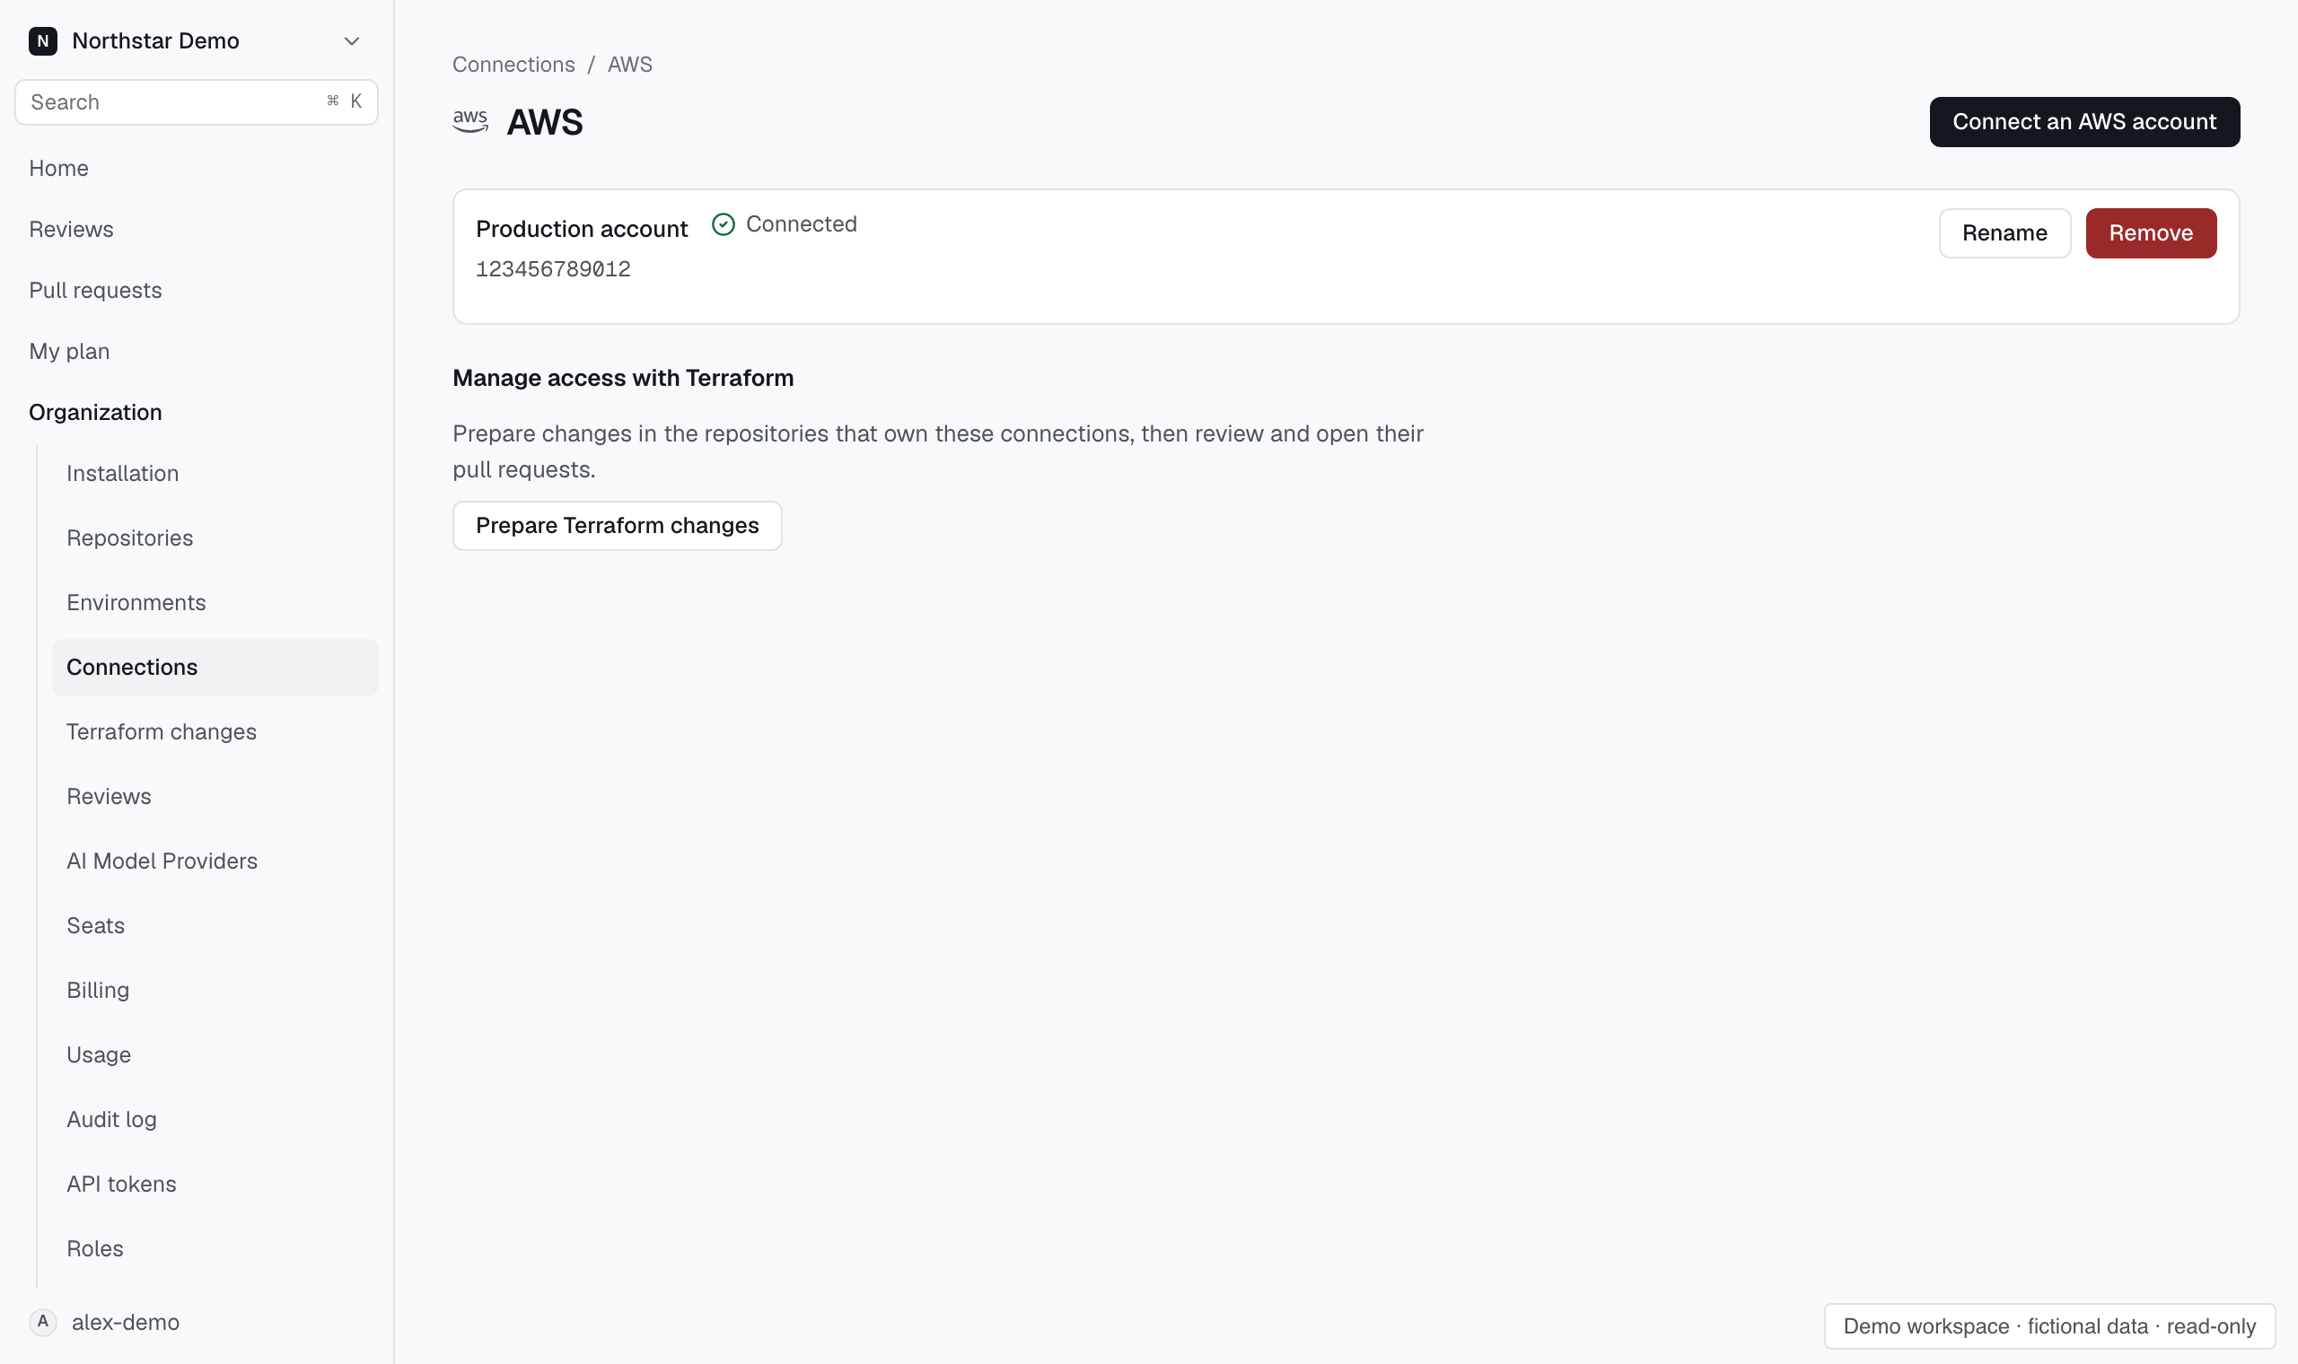The width and height of the screenshot is (2298, 1364).
Task: Click the green Connected check icon
Action: tap(724, 224)
